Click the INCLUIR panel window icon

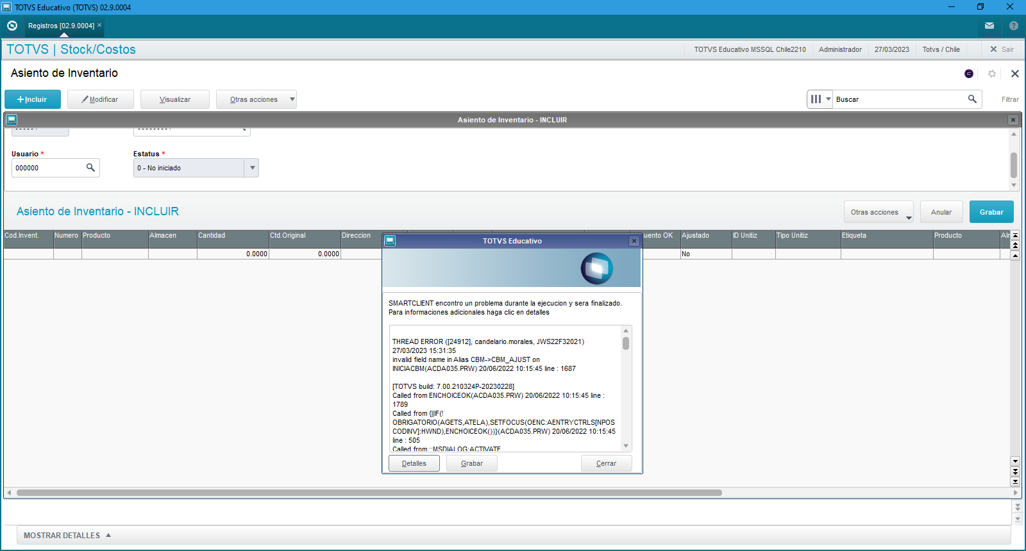(12, 120)
